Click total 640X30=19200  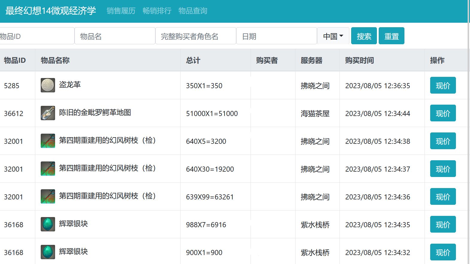click(x=210, y=169)
